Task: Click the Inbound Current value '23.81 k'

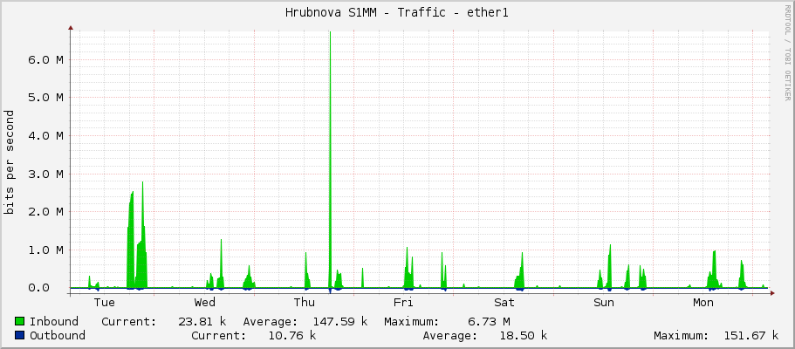Action: click(x=202, y=322)
